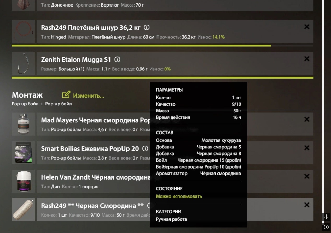Remove Mad Mayers Черная смородина boilie
This screenshot has width=331, height=233.
pos(307,119)
